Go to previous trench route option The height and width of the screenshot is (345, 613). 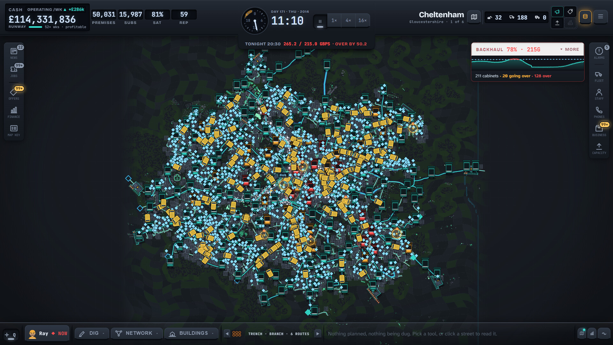pos(227,334)
